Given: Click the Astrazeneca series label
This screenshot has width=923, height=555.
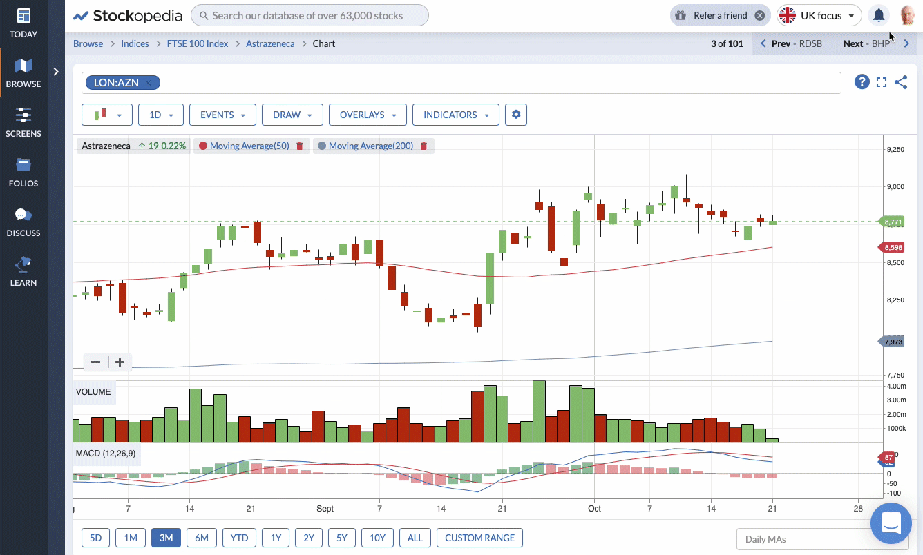Looking at the screenshot, I should [x=106, y=146].
